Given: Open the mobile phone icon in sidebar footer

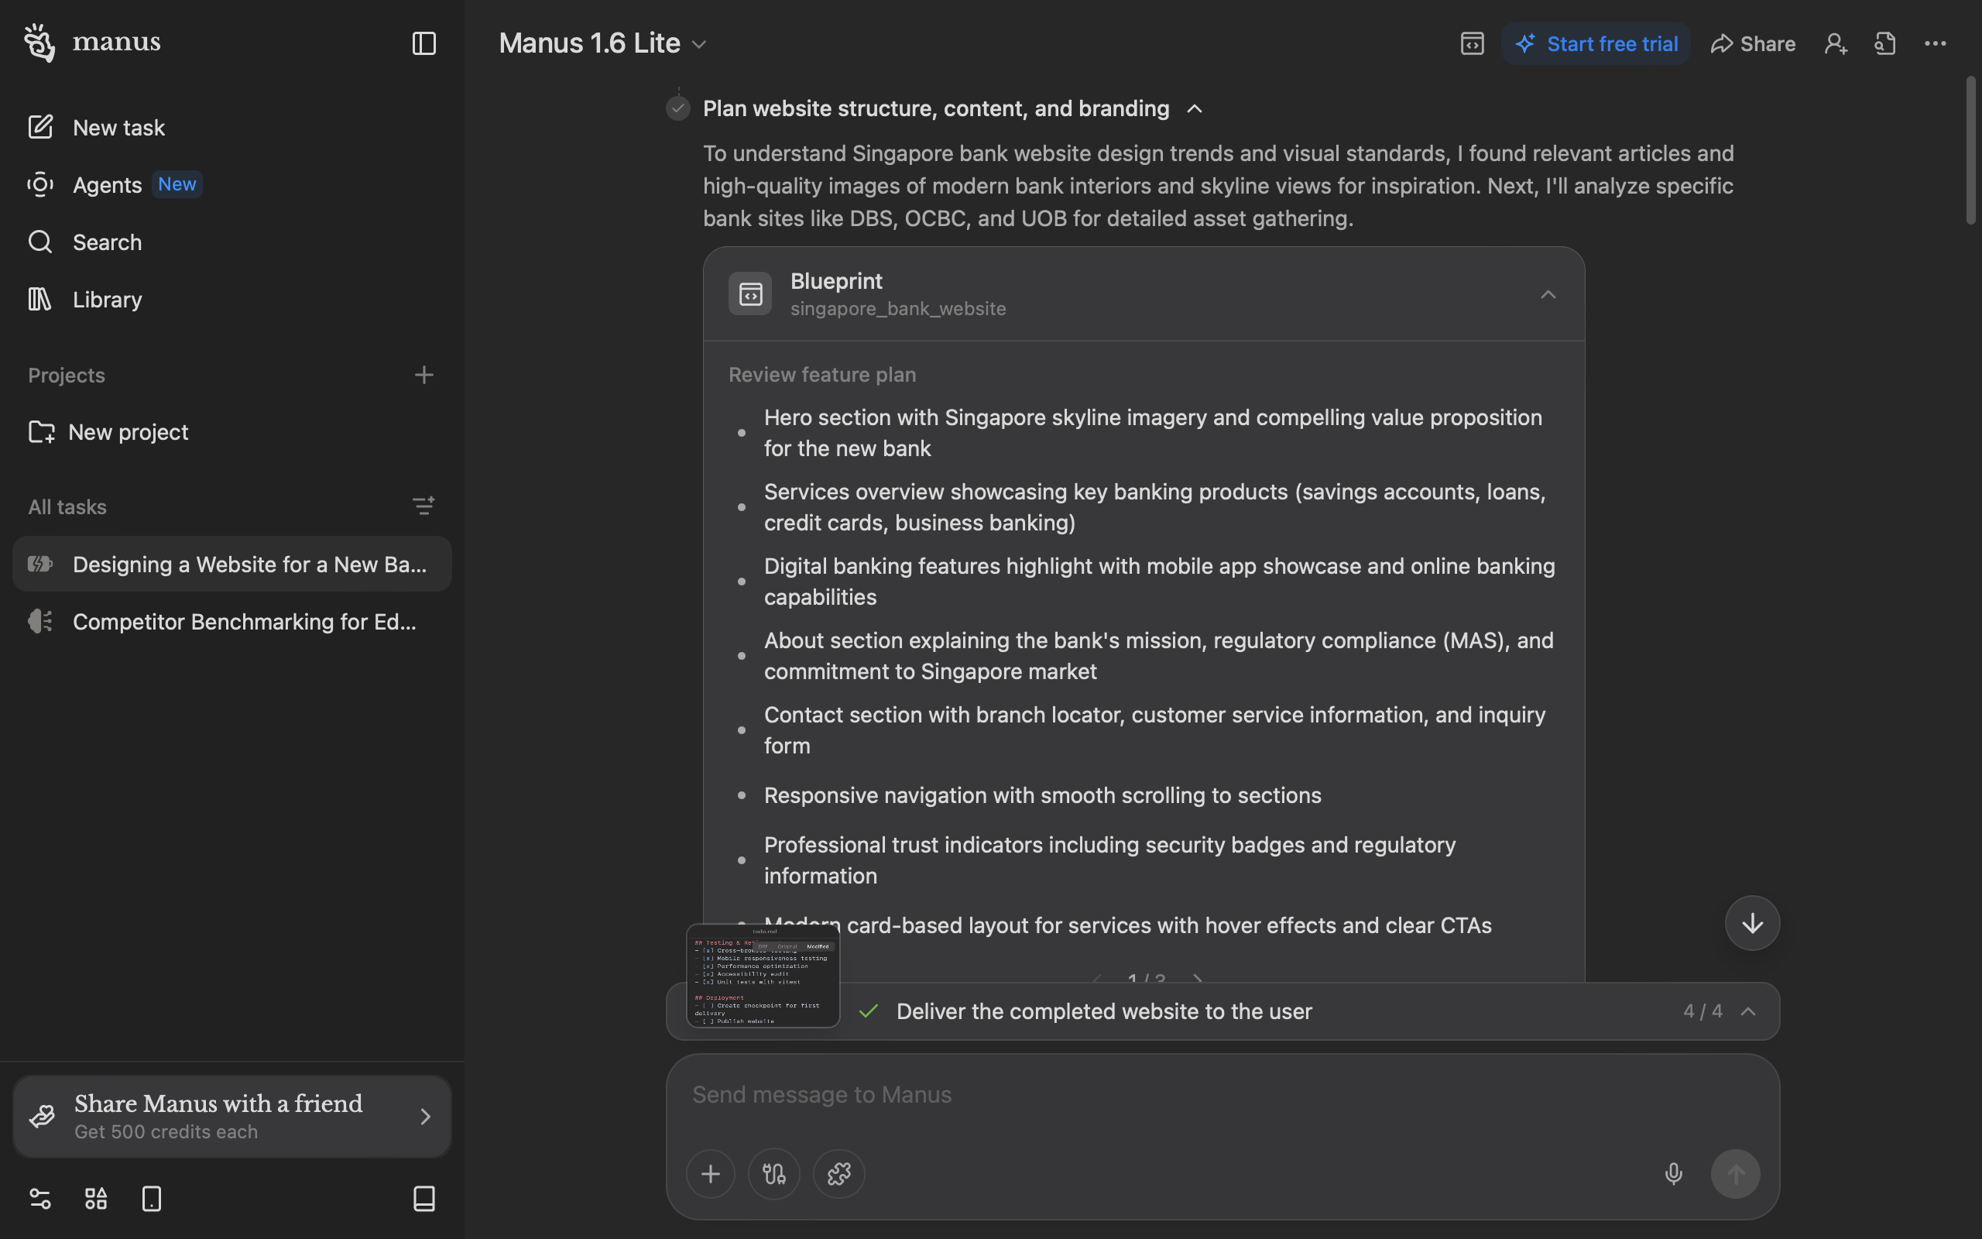Looking at the screenshot, I should click(x=152, y=1199).
